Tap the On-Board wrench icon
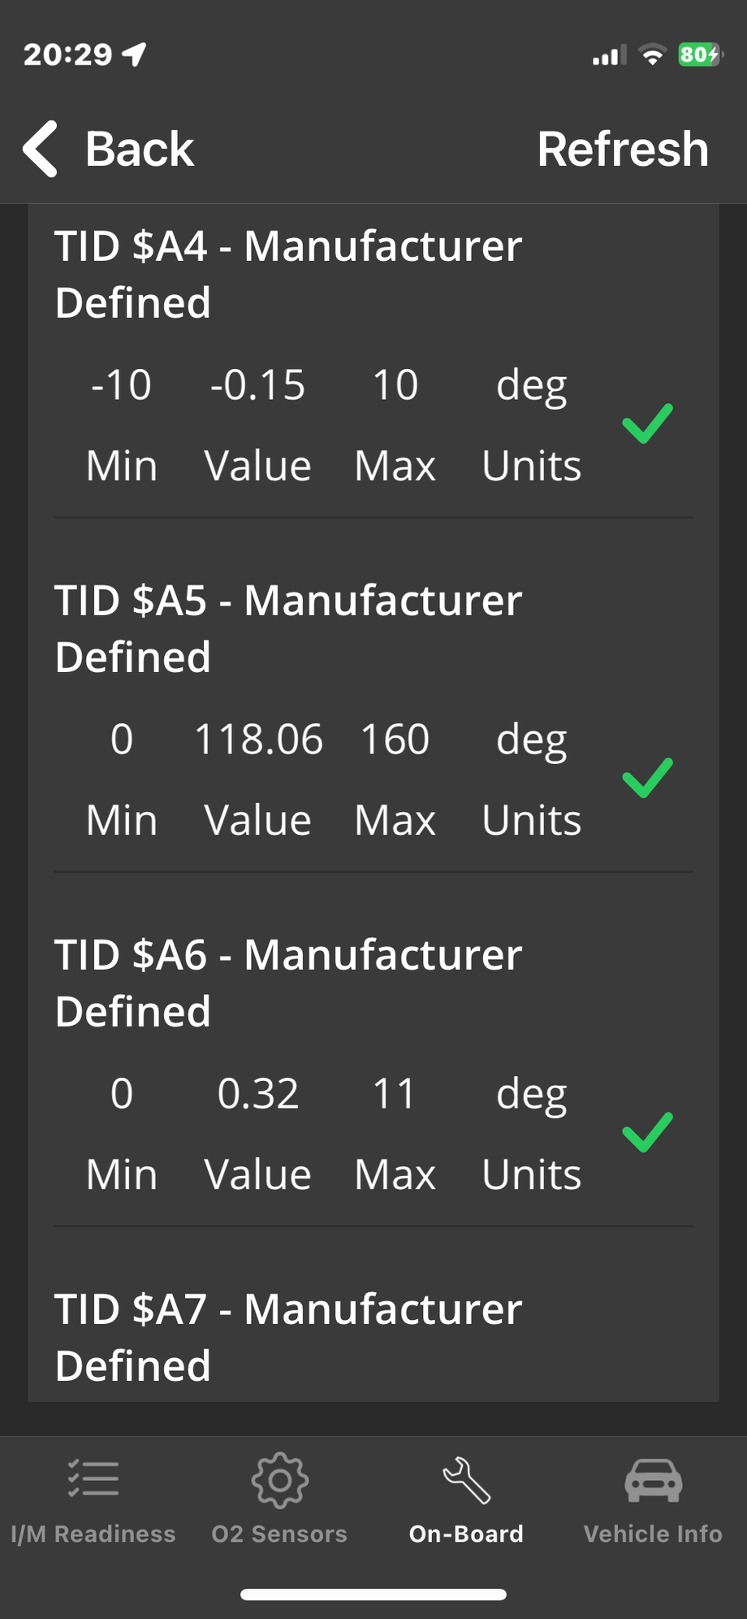Viewport: 747px width, 1619px height. tap(466, 1480)
